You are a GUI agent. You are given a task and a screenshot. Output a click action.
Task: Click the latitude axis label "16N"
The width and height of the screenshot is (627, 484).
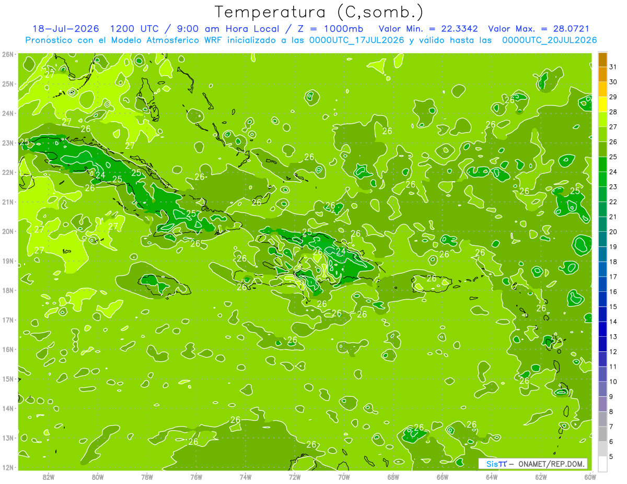(x=8, y=349)
